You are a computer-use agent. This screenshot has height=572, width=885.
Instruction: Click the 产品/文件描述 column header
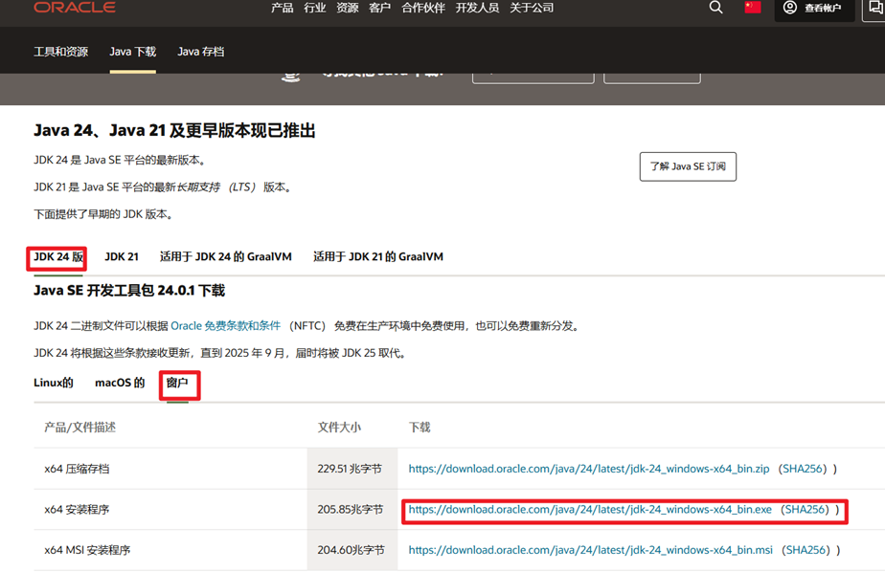pos(79,428)
